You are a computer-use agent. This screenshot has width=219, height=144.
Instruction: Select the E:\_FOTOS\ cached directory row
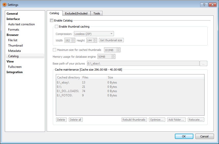(130, 95)
